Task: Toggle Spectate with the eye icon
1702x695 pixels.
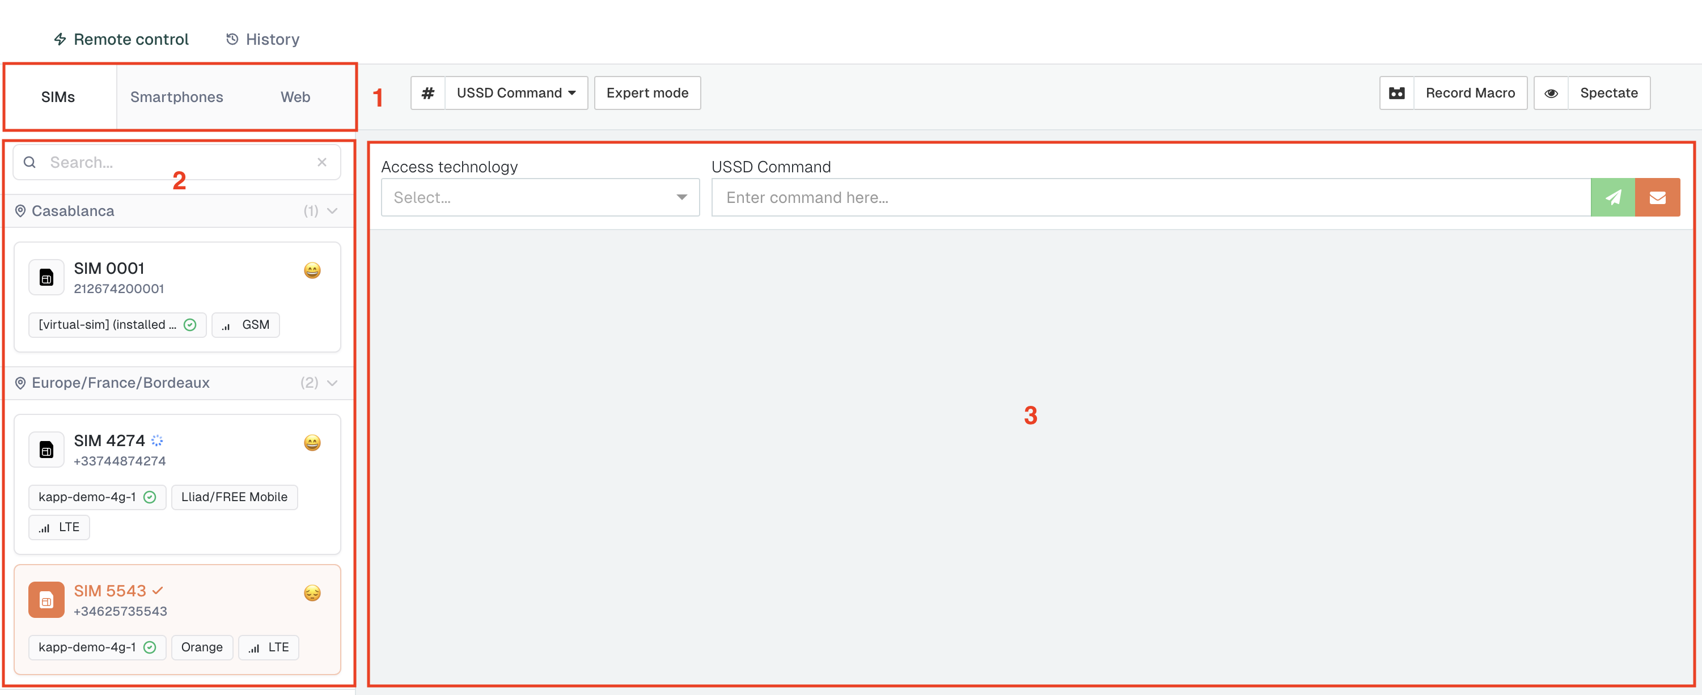Action: [x=1551, y=93]
